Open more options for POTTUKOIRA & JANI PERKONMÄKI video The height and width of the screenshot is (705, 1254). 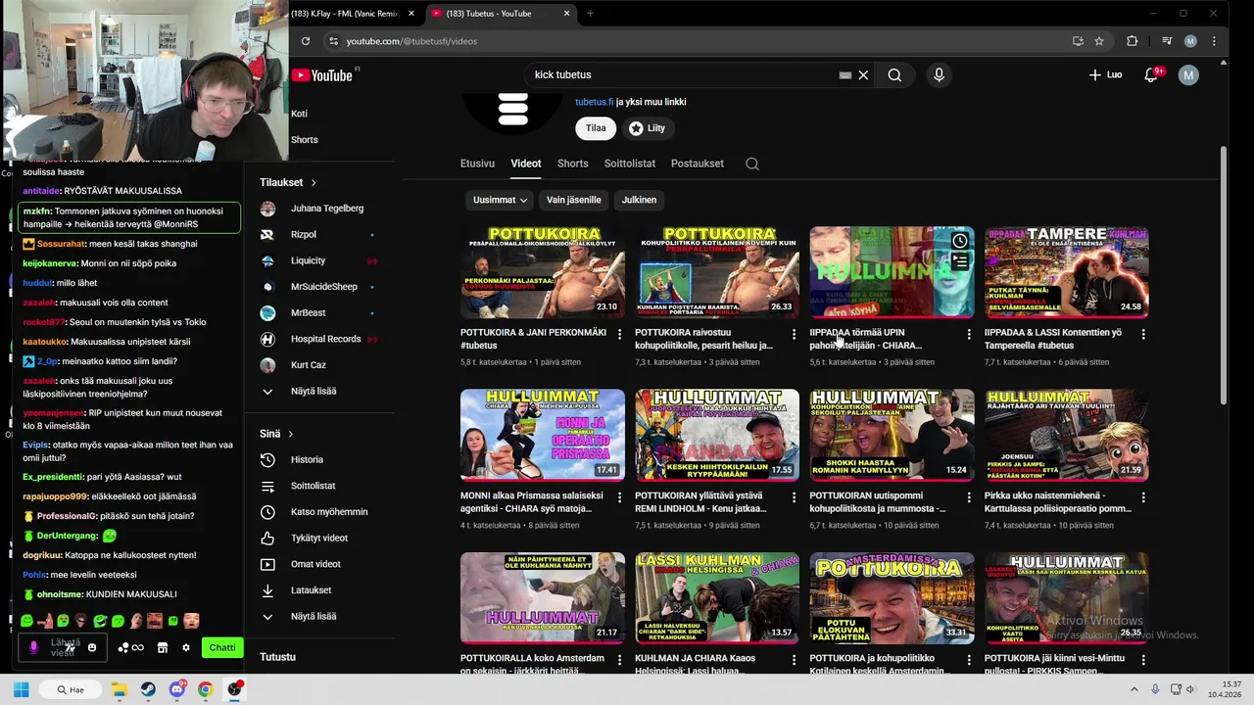pyautogui.click(x=619, y=334)
